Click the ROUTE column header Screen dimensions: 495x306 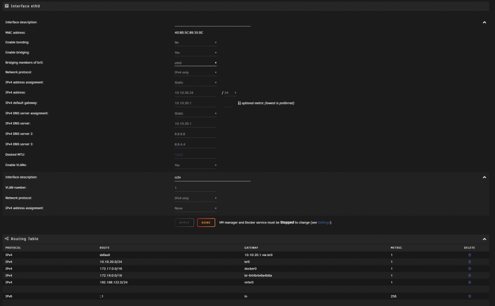[104, 248]
